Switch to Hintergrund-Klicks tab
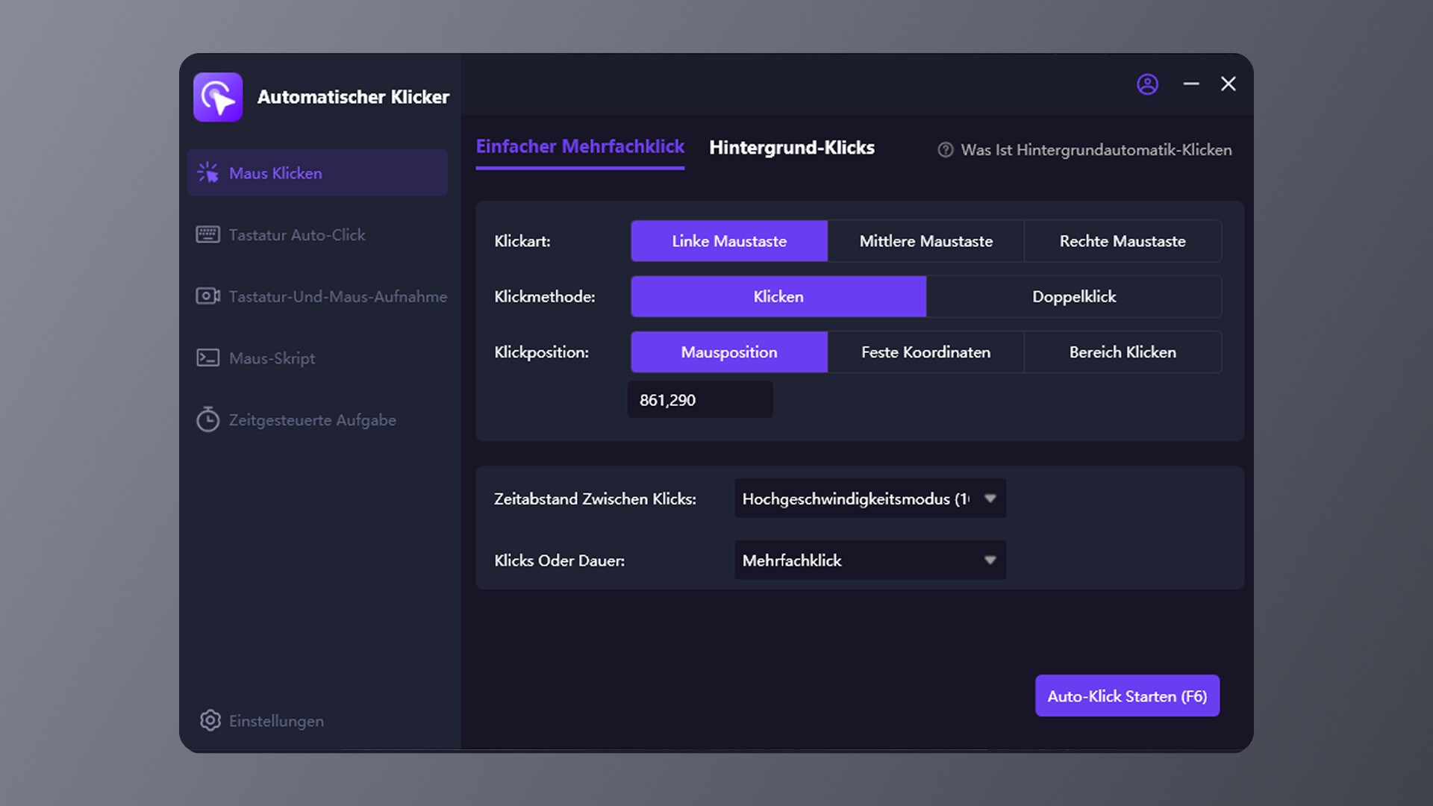Image resolution: width=1433 pixels, height=806 pixels. click(791, 148)
